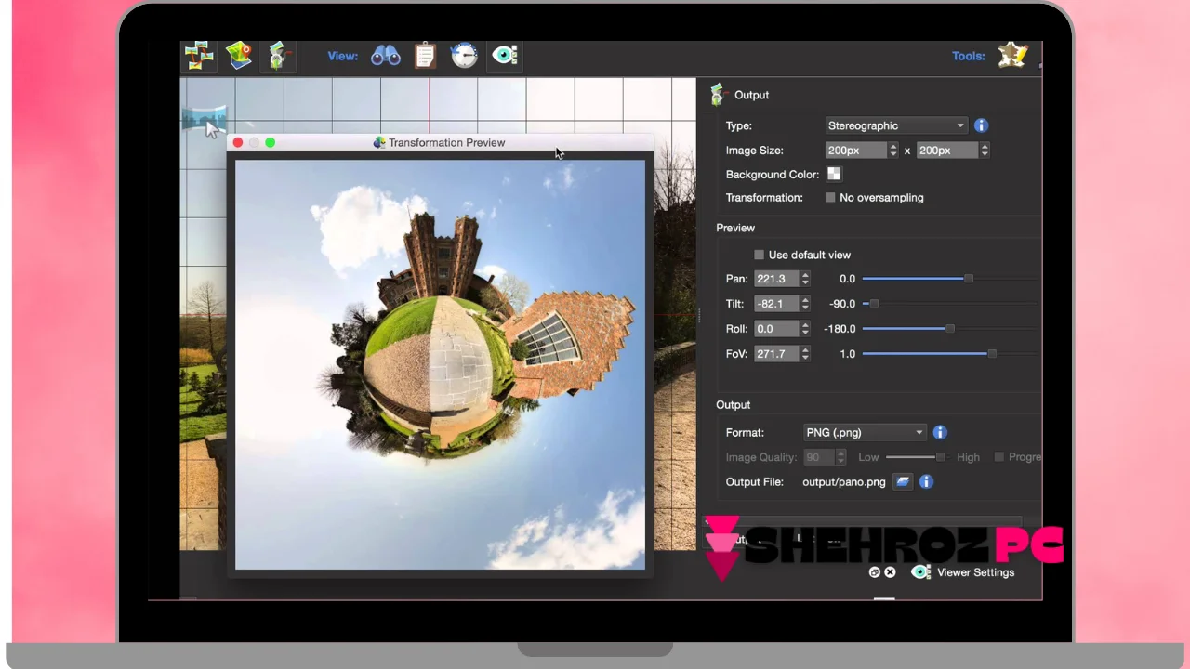Adjust the Tilt value stepper

coord(805,304)
